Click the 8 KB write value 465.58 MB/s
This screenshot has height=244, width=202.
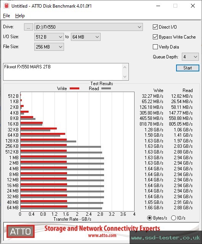click(x=151, y=118)
